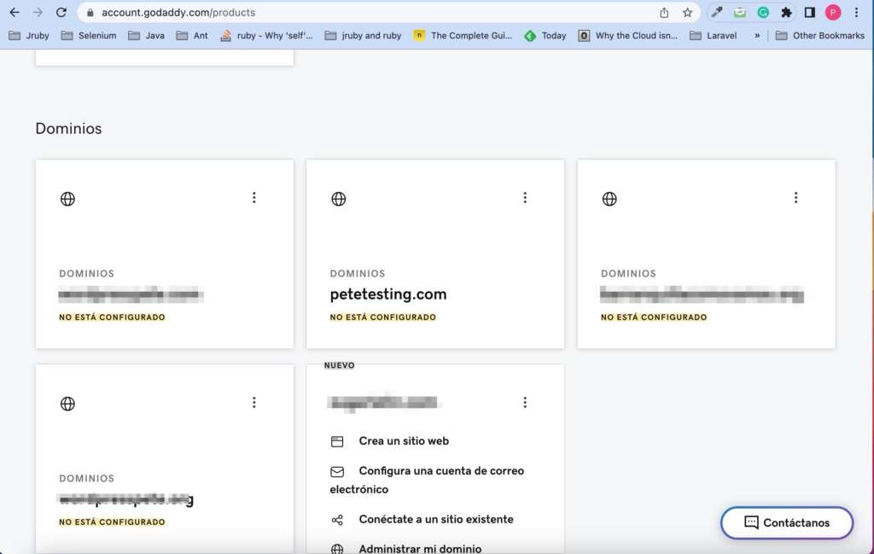Click the globe icon on the bottom-left domain card

[x=68, y=404]
